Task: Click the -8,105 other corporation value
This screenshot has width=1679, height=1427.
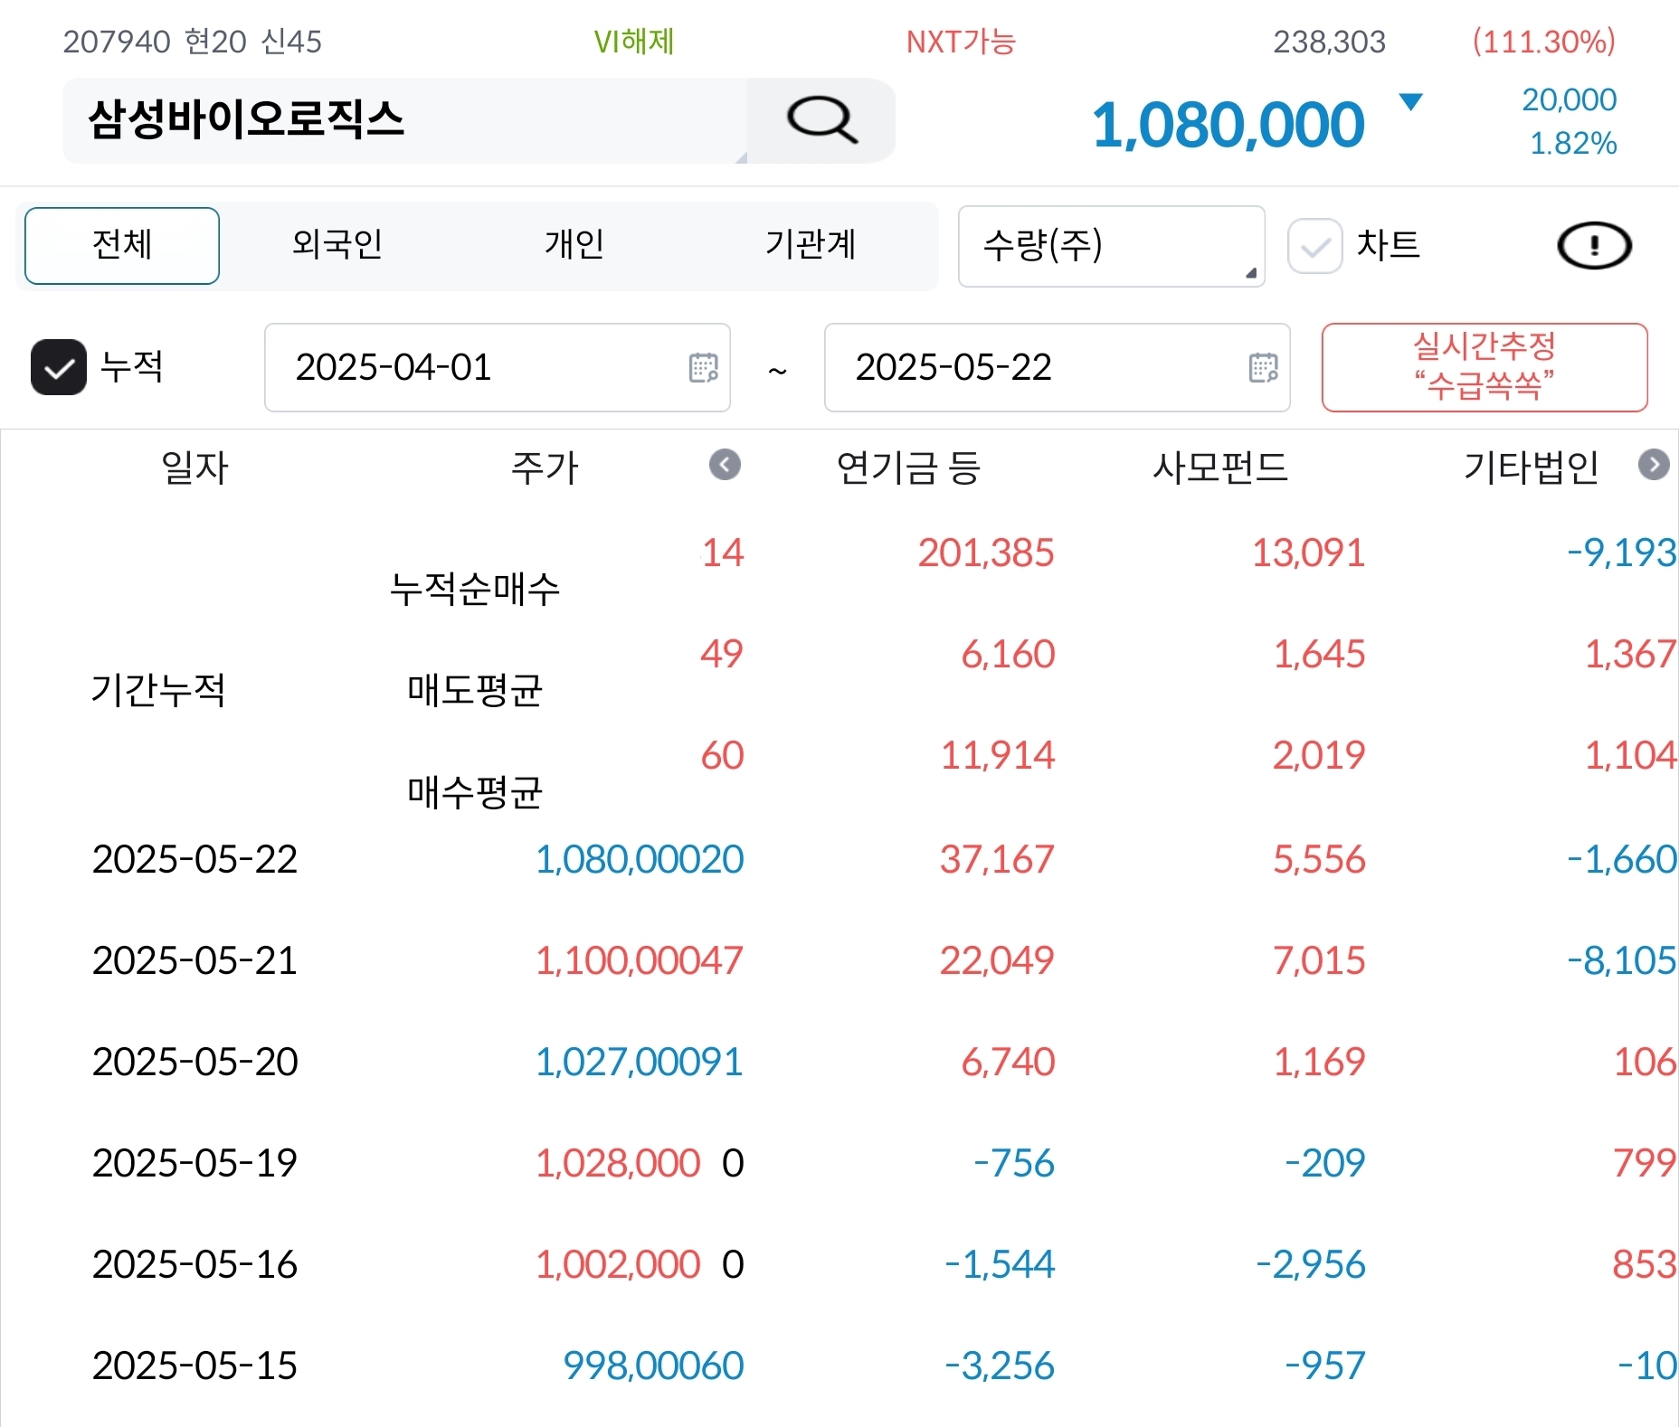Action: (1622, 960)
